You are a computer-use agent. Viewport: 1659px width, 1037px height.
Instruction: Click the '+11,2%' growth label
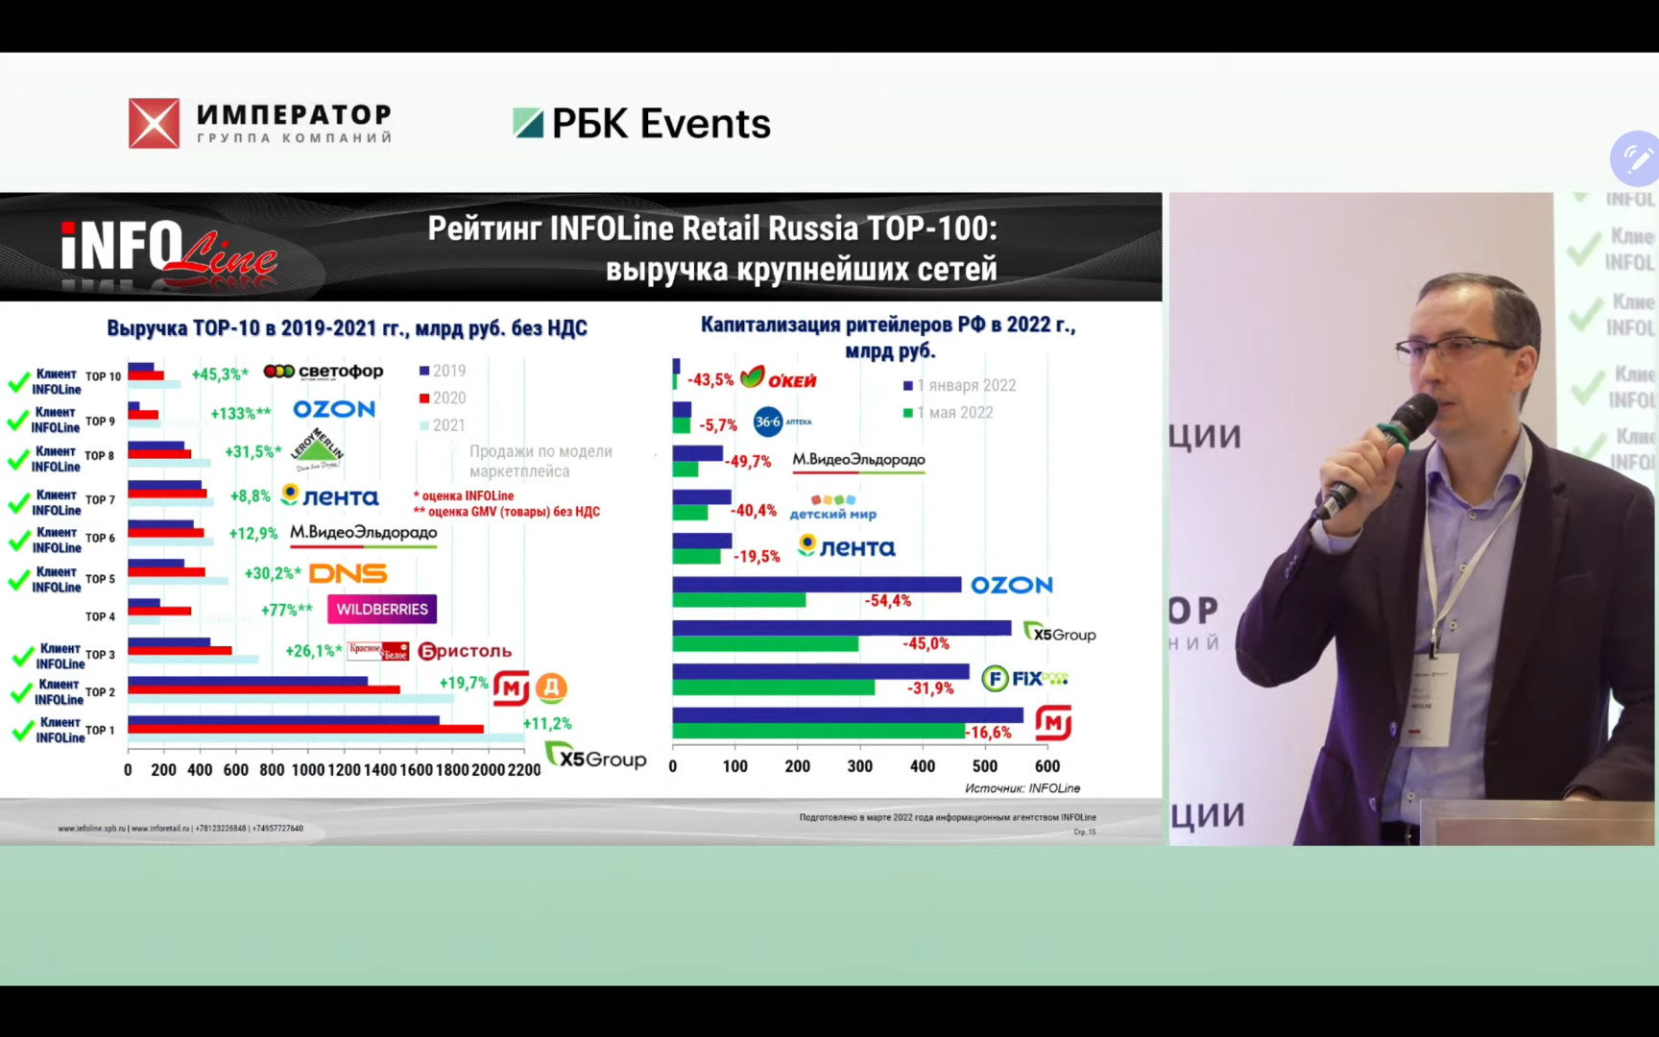(547, 724)
